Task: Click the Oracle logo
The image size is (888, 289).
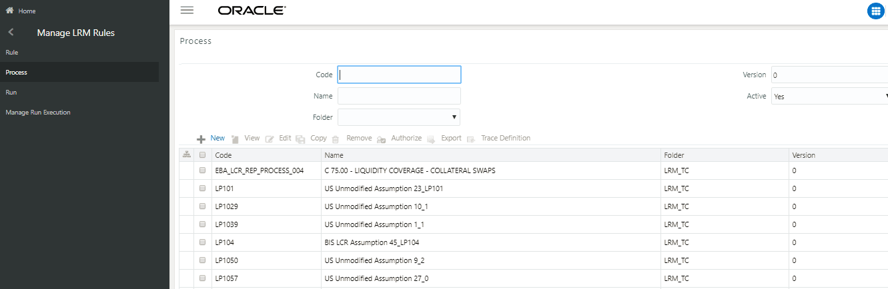Action: click(252, 10)
